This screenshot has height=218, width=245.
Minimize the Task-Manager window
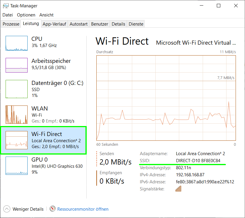click(202, 6)
